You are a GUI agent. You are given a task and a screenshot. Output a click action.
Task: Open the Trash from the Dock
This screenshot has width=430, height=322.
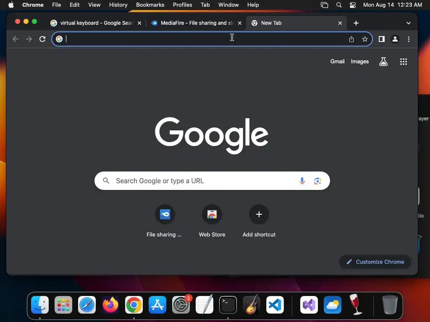coord(390,305)
